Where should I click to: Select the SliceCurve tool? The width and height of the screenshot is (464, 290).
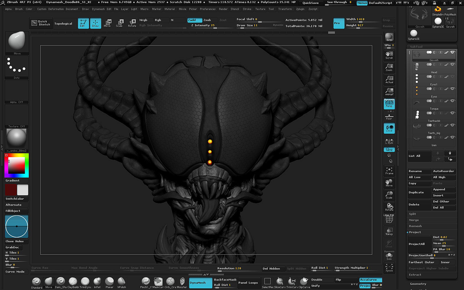point(280,283)
